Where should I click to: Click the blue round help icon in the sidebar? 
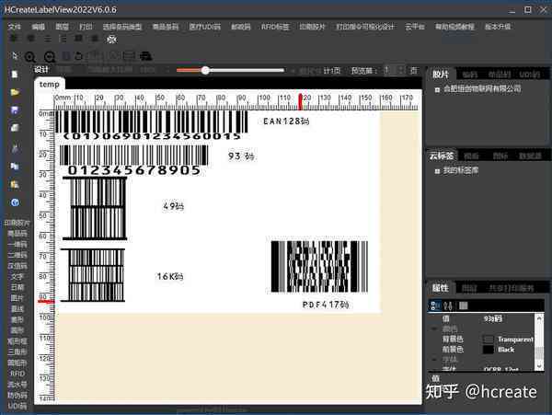pos(15,202)
